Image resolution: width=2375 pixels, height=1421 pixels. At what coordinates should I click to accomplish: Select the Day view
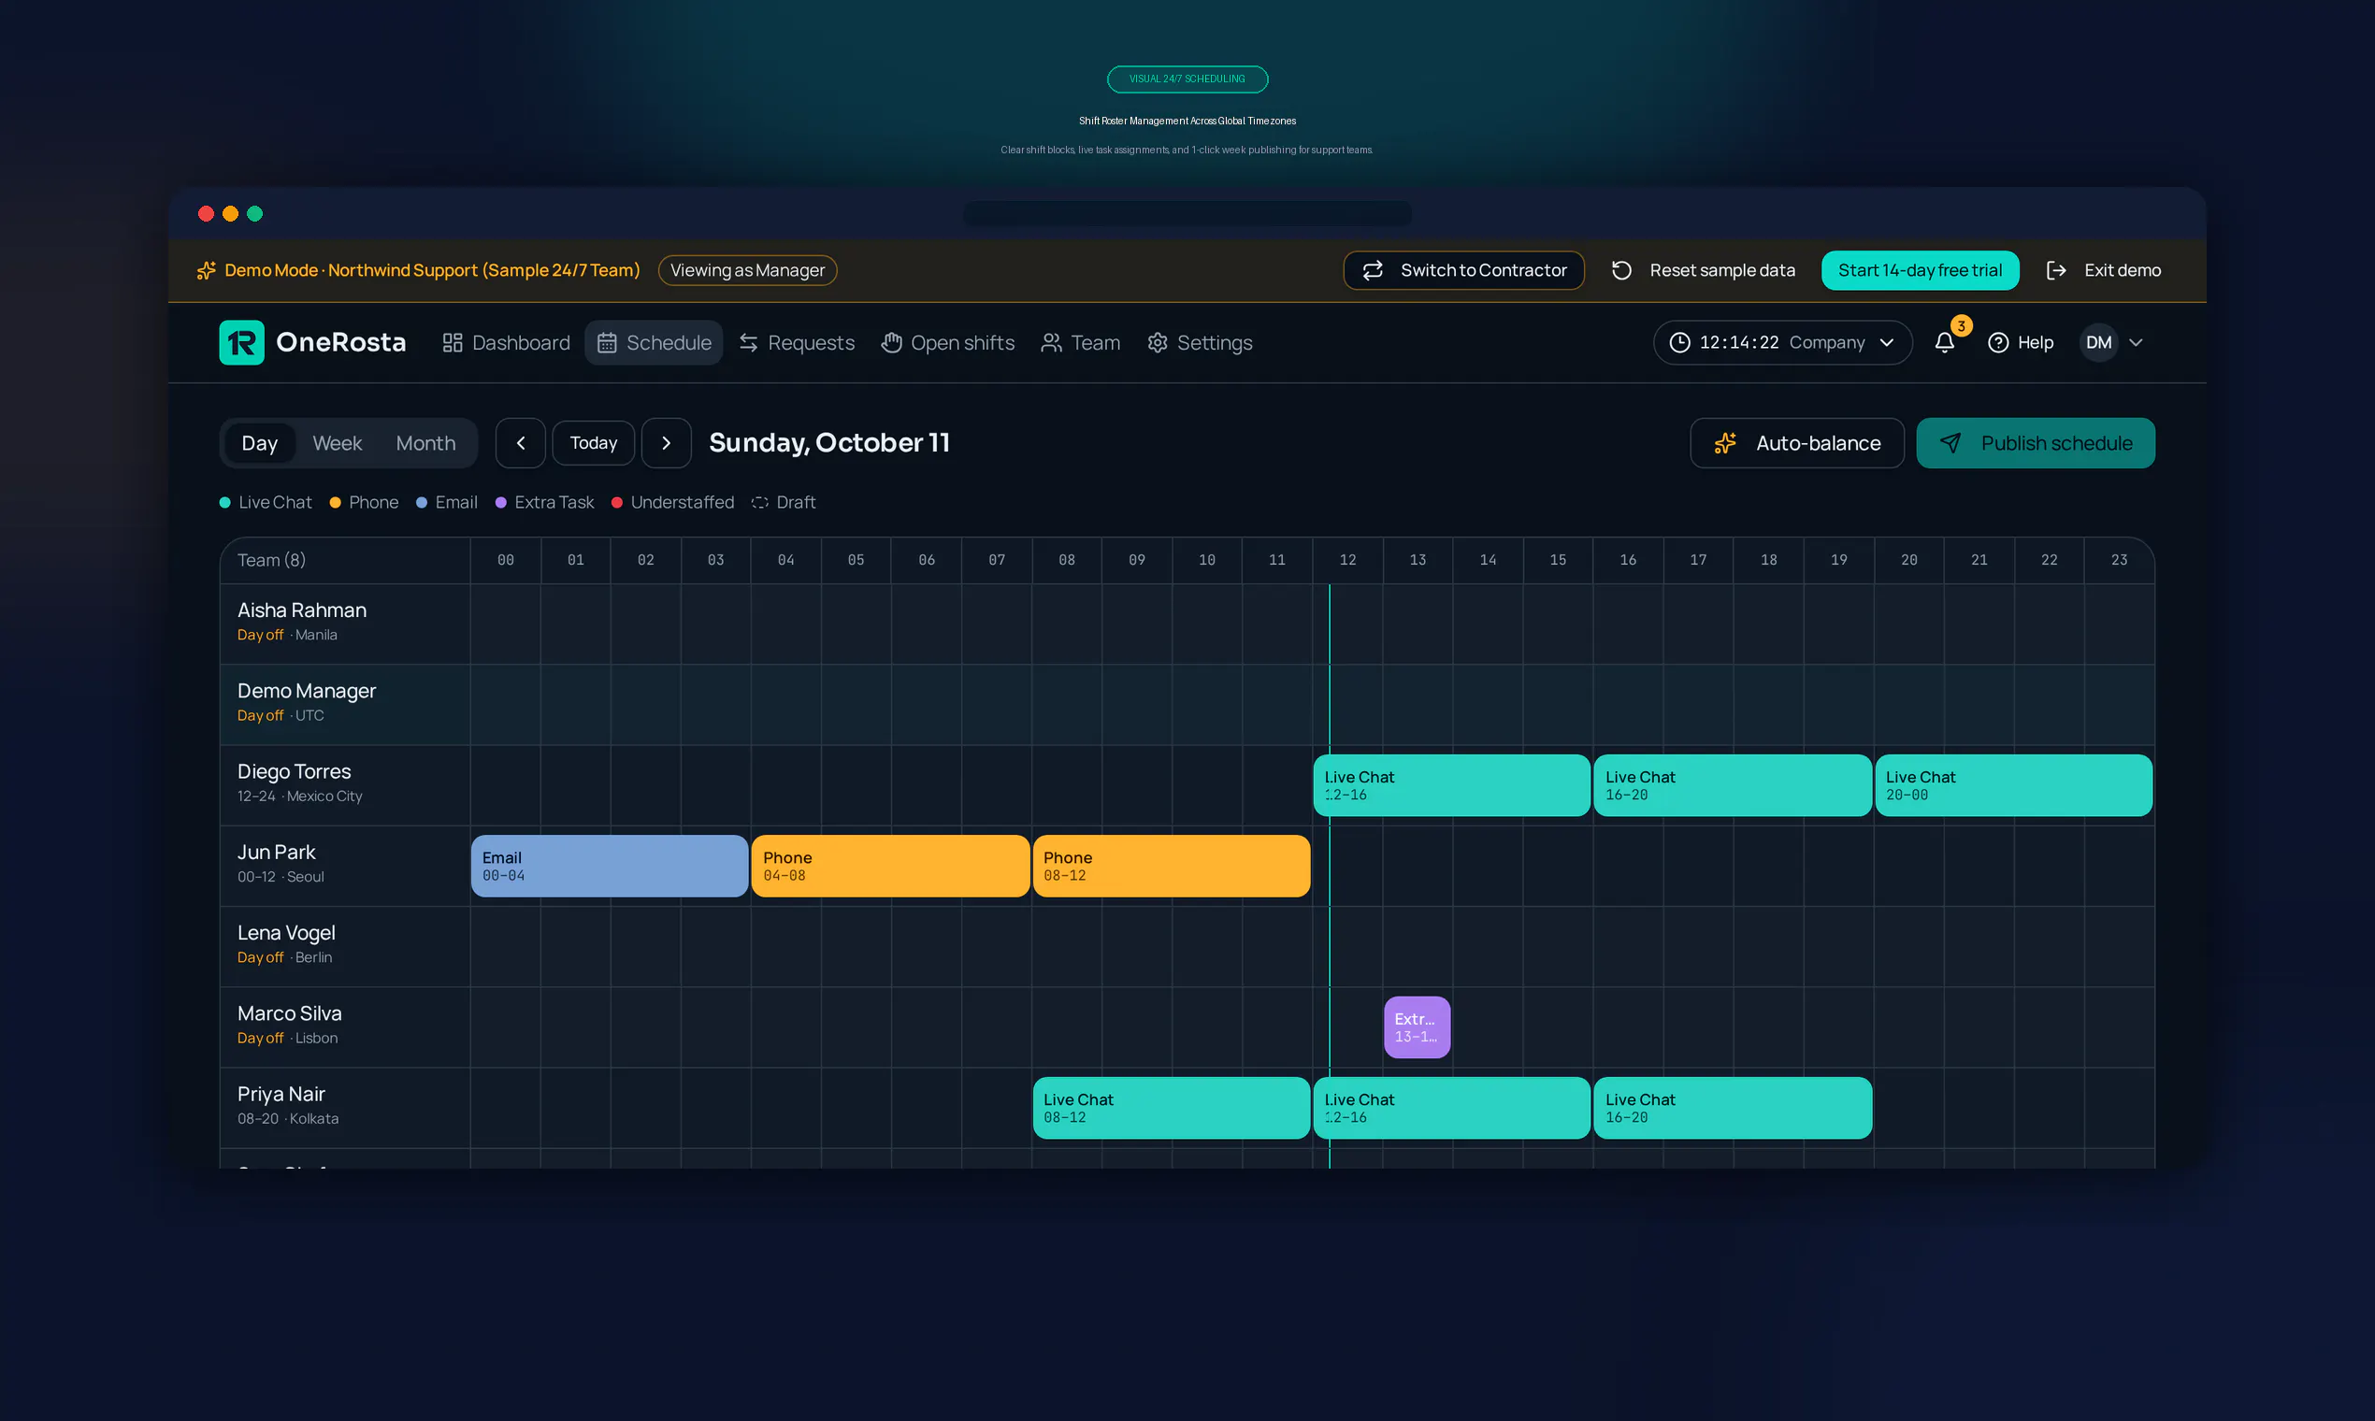pos(260,442)
